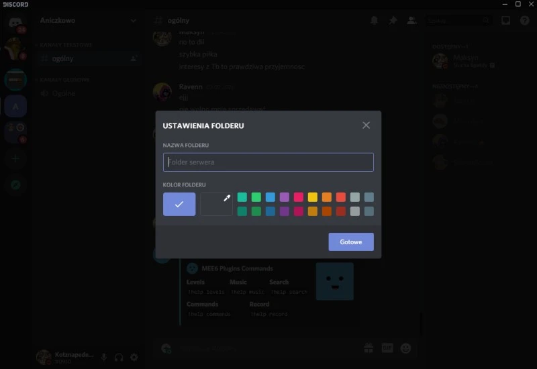Open notification settings bell icon
537x369 pixels.
click(374, 21)
